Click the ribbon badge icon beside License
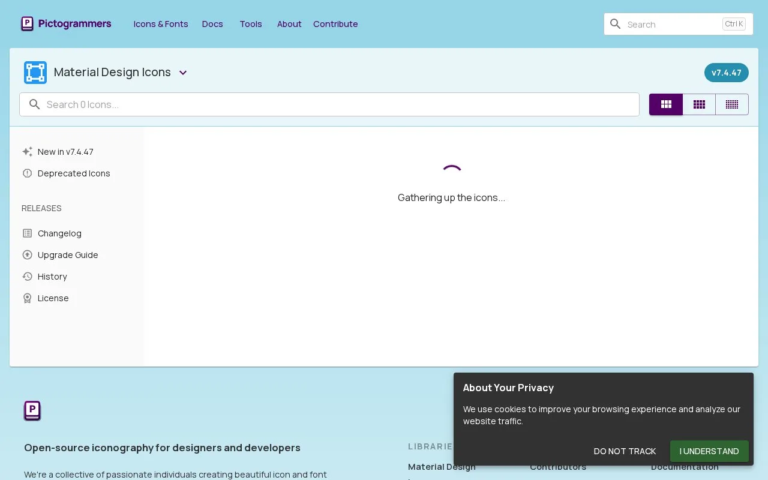The image size is (768, 480). [x=27, y=298]
